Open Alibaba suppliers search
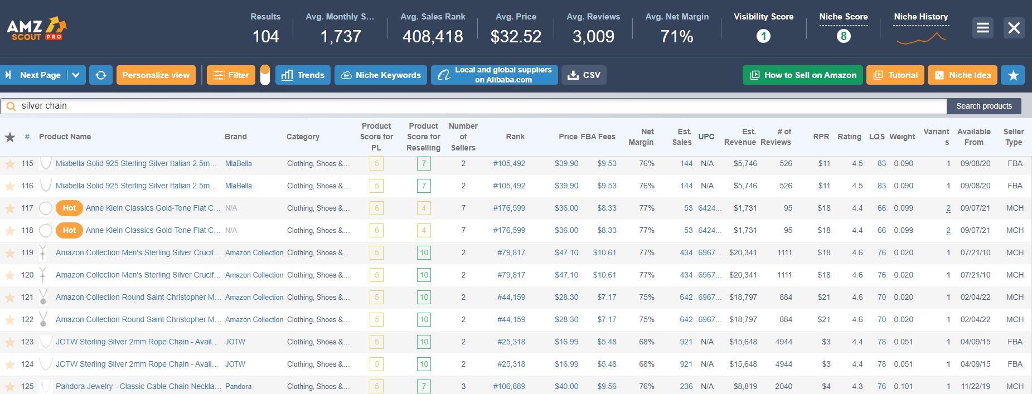 [x=494, y=75]
